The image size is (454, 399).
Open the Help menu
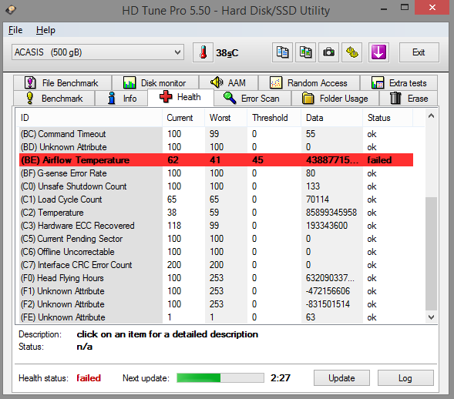click(x=45, y=30)
